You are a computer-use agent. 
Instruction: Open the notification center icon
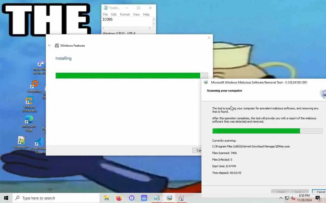[318, 198]
